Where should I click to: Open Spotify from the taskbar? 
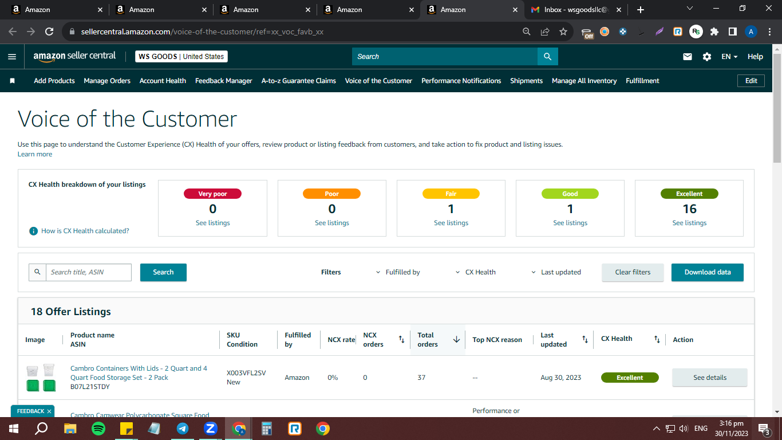click(x=98, y=429)
